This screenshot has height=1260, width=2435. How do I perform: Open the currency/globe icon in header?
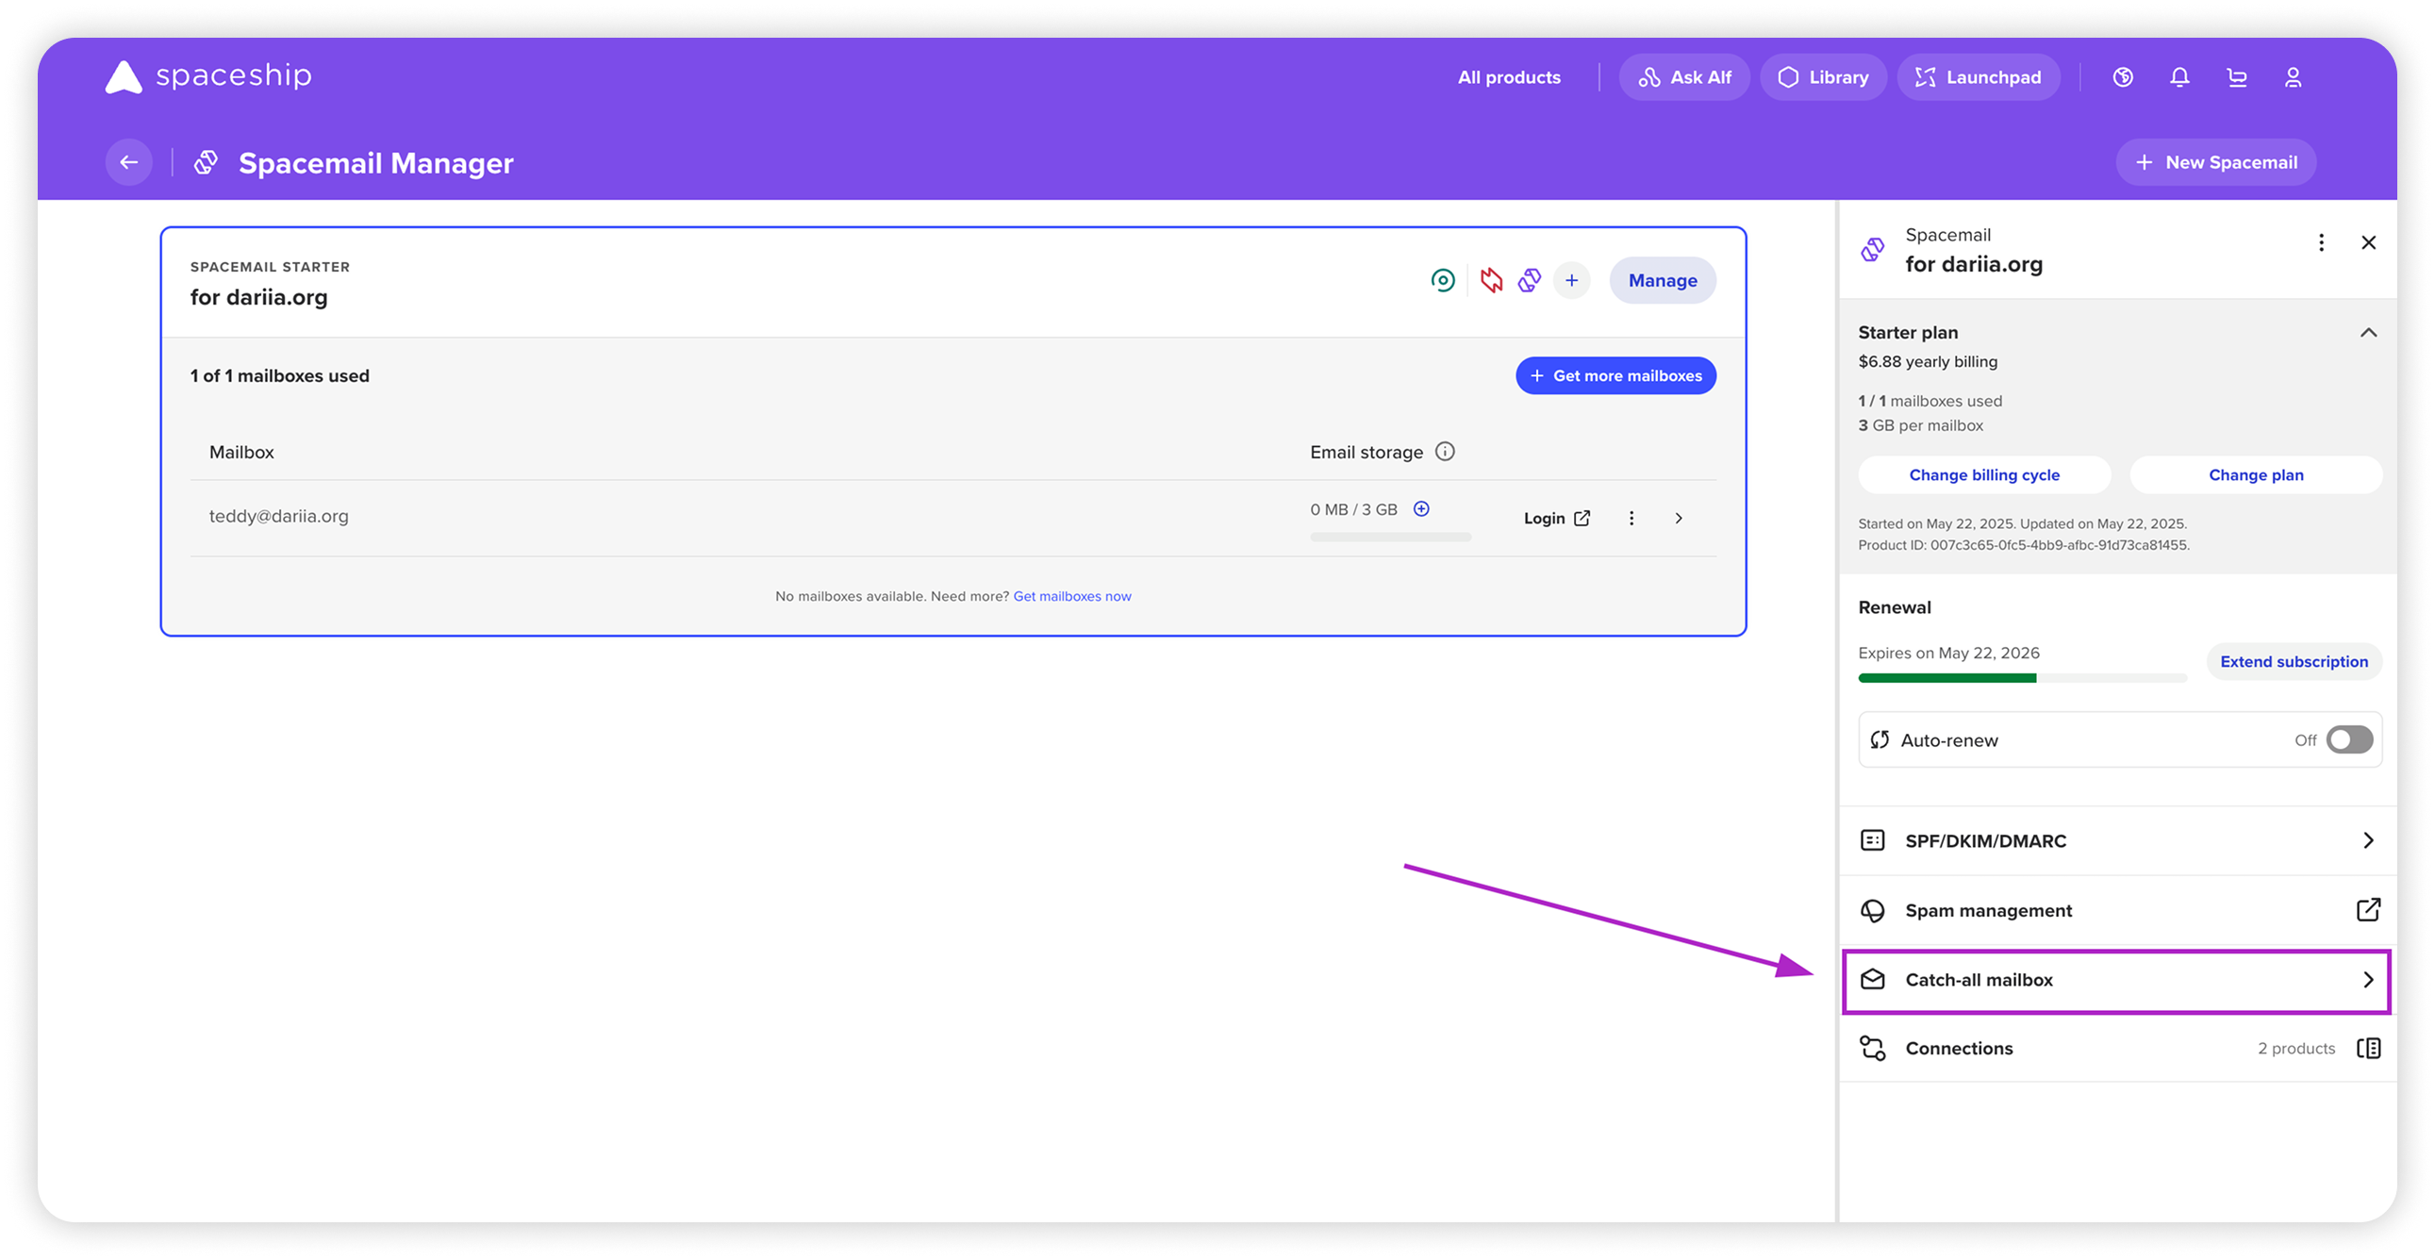(2123, 77)
